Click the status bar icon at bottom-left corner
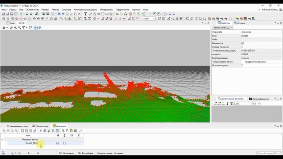Image resolution: width=283 pixels, height=159 pixels. tap(3, 153)
